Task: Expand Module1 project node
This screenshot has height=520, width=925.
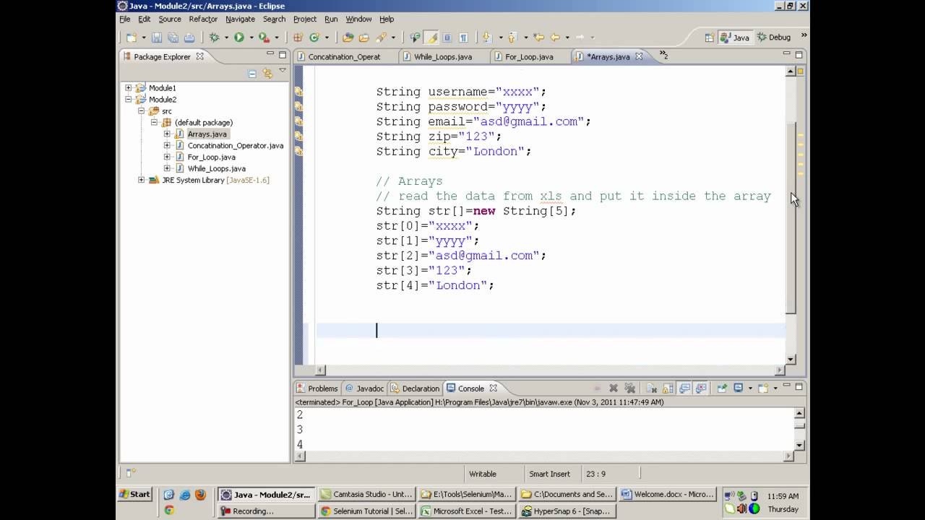Action: [x=129, y=88]
